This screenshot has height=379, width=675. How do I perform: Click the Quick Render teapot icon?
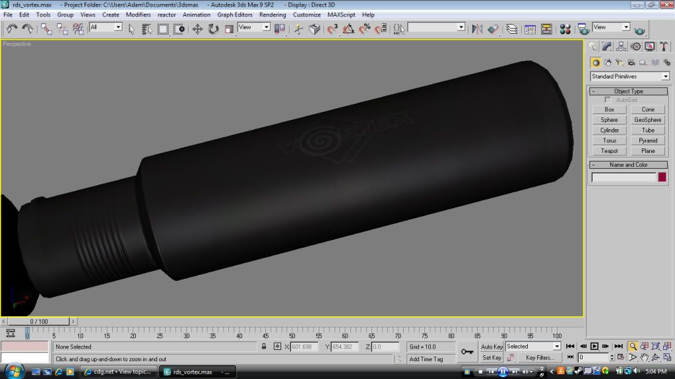click(639, 30)
